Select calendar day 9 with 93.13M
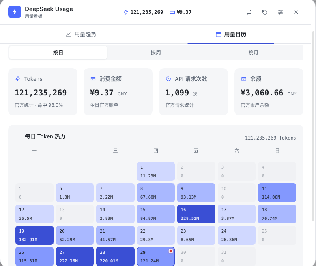The width and height of the screenshot is (316, 266). point(196,193)
